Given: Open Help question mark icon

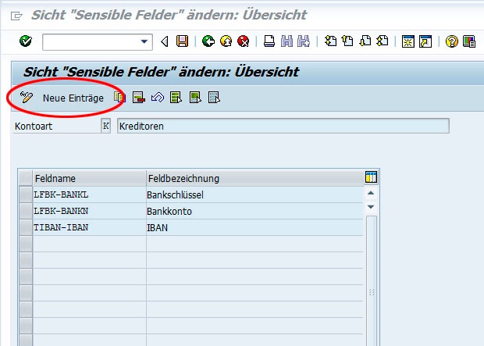Looking at the screenshot, I should click(x=451, y=41).
